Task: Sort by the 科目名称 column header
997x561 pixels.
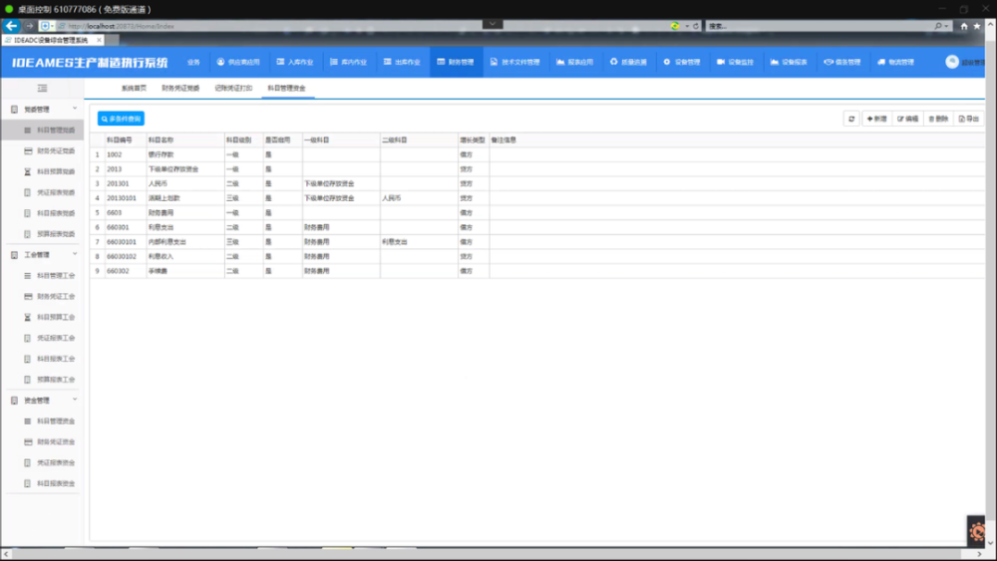Action: pyautogui.click(x=185, y=140)
